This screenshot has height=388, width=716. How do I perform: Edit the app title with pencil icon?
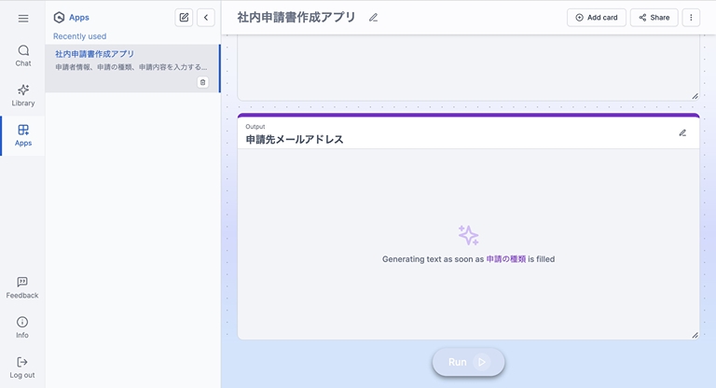[x=374, y=18]
